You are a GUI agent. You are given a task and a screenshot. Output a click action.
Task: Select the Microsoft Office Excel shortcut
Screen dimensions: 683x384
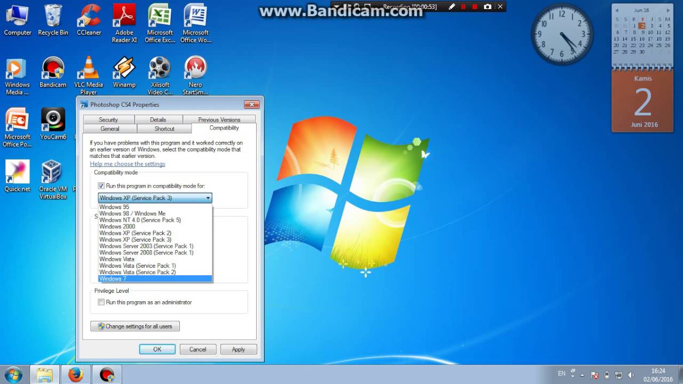(x=160, y=23)
